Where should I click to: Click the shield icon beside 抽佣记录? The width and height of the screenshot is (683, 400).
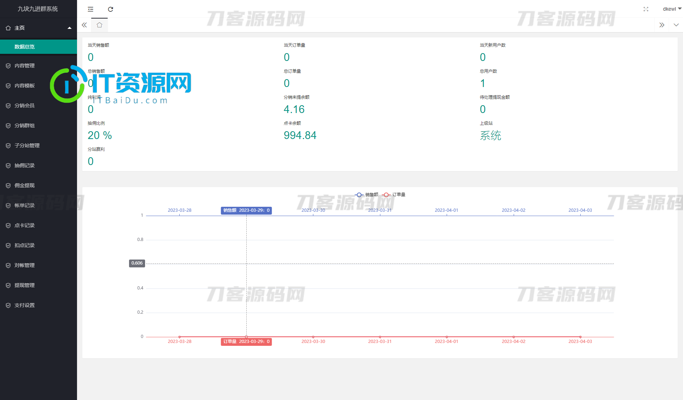[x=8, y=165]
